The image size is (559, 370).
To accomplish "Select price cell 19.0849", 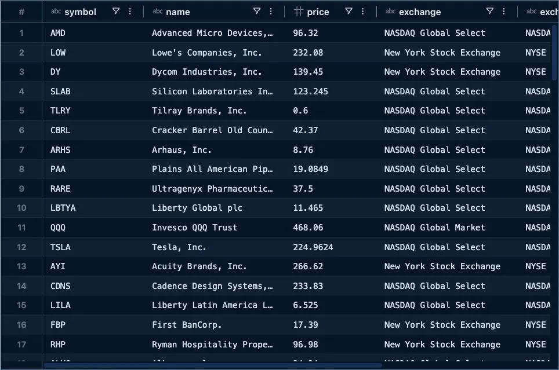I will (x=330, y=169).
